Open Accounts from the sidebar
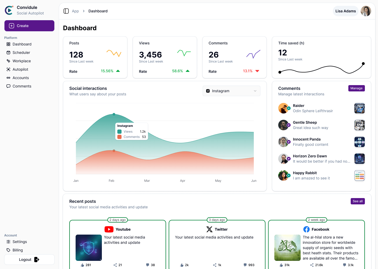Viewport: 378px width, 269px height. tap(8, 78)
